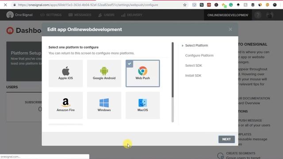Select the Windows platform tile
This screenshot has width=283, height=159.
[x=104, y=105]
